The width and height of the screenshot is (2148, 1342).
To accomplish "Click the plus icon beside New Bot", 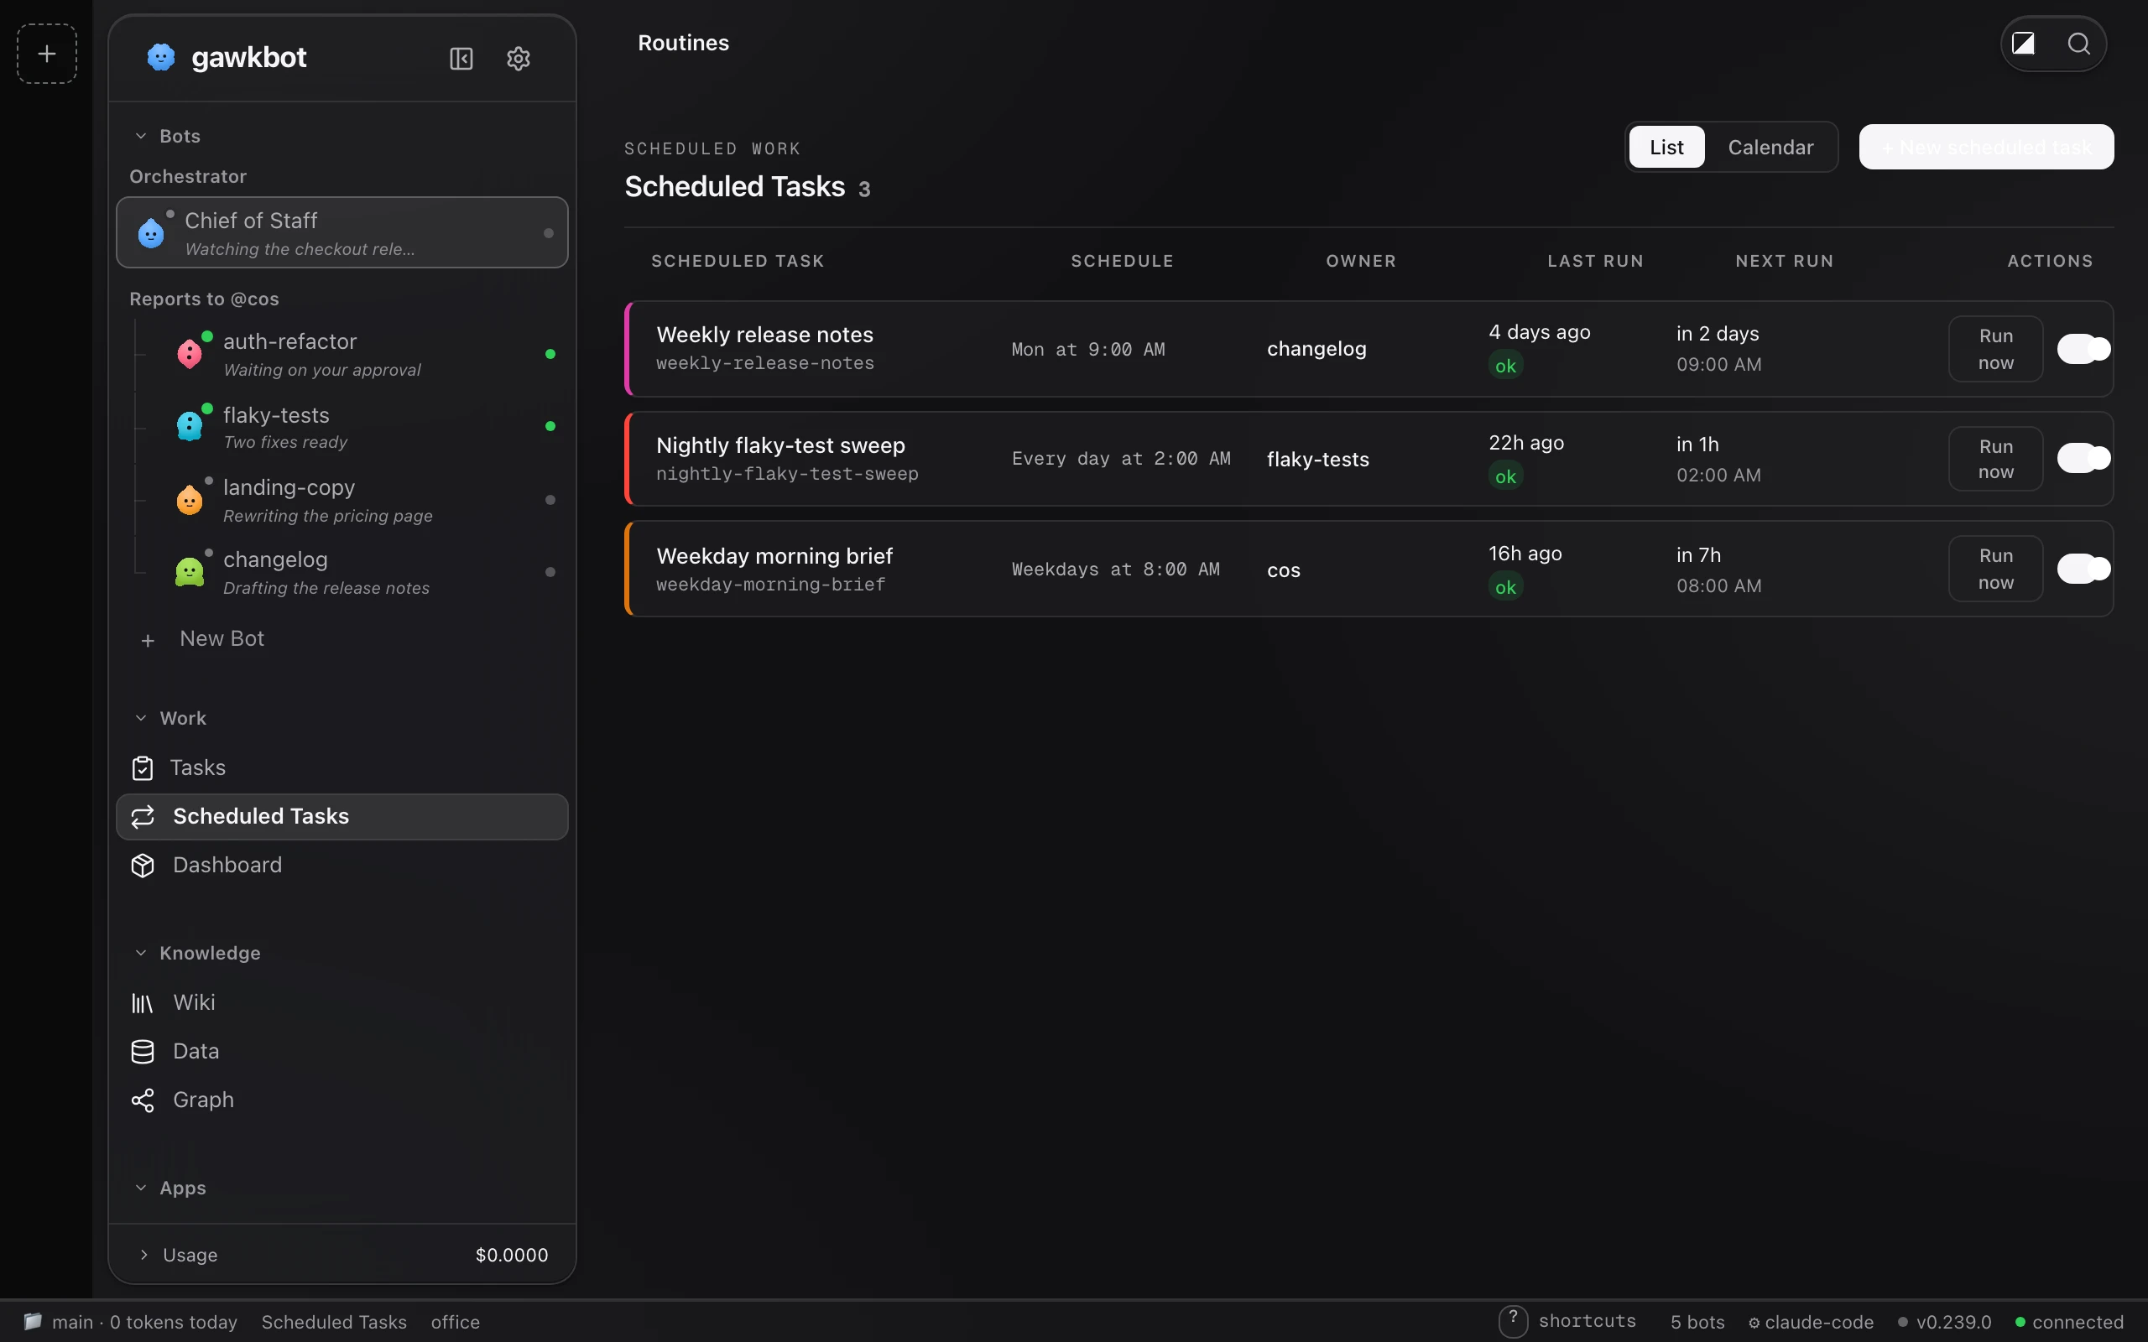I will [x=149, y=640].
